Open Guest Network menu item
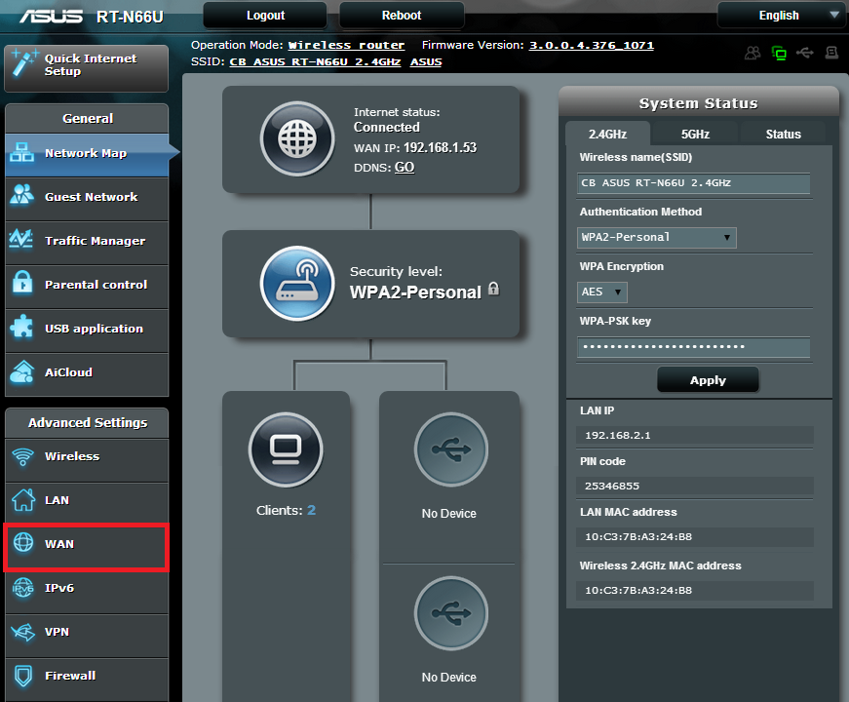This screenshot has height=702, width=849. [x=87, y=197]
